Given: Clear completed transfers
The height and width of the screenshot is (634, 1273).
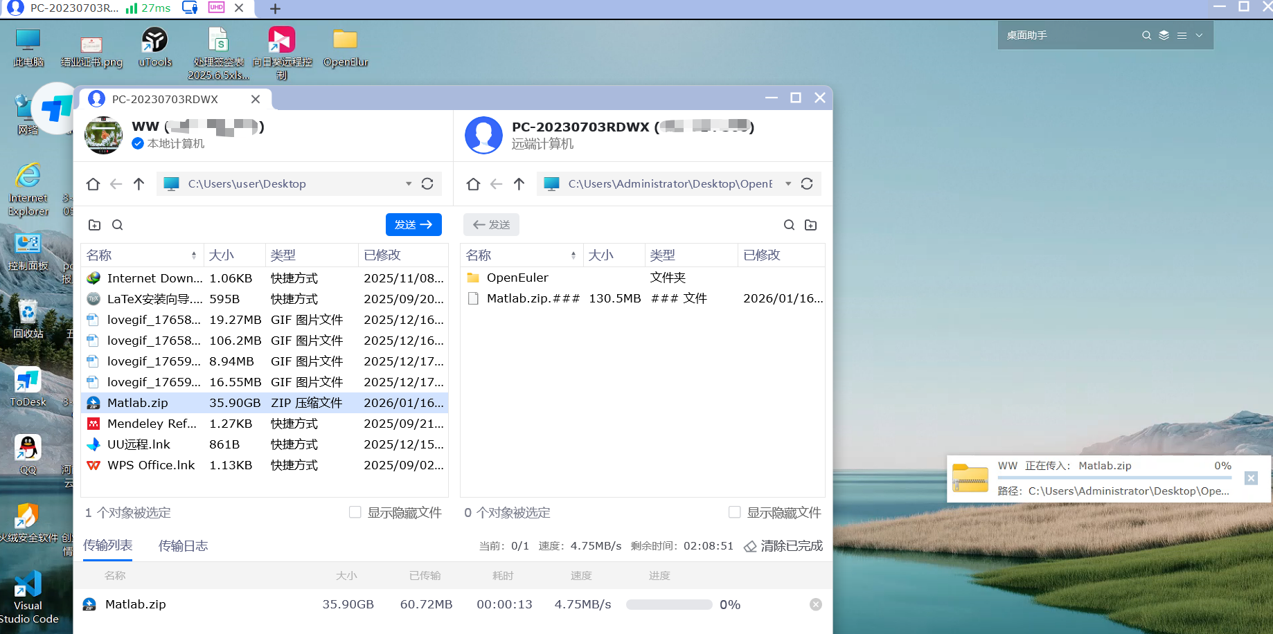Looking at the screenshot, I should click(x=783, y=546).
